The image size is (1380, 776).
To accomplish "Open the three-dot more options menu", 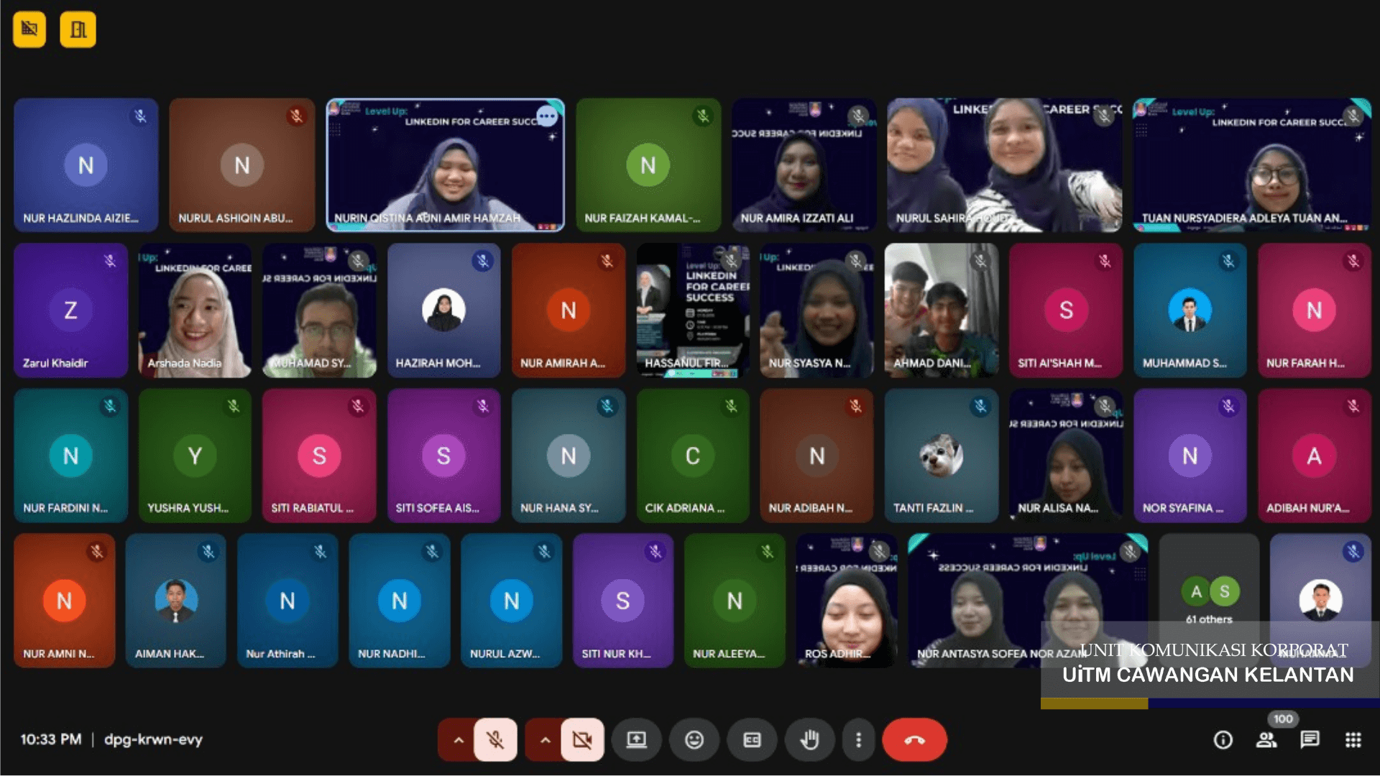I will [858, 739].
